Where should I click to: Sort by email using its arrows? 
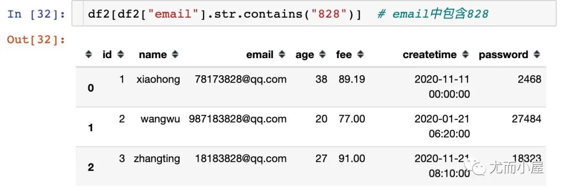coord(282,54)
